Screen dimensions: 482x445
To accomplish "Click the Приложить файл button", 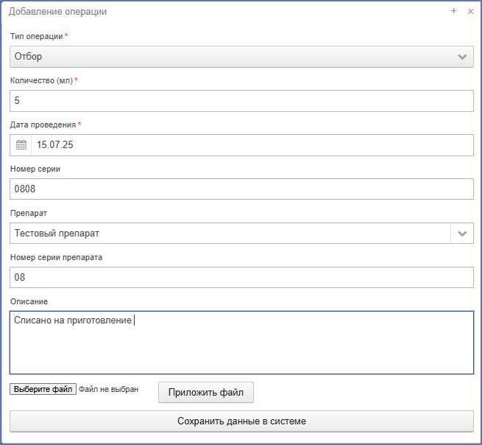I will [x=206, y=393].
